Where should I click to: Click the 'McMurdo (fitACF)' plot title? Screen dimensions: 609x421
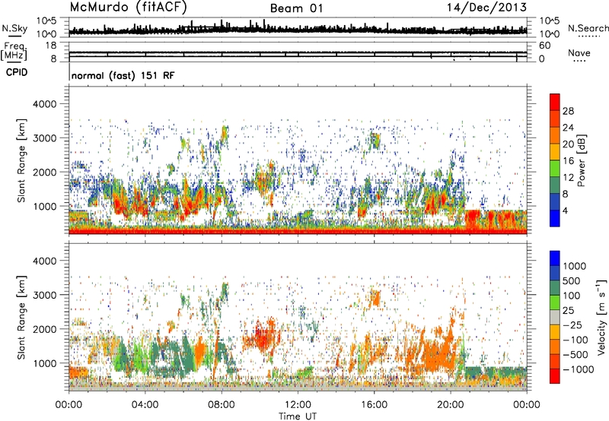click(128, 8)
